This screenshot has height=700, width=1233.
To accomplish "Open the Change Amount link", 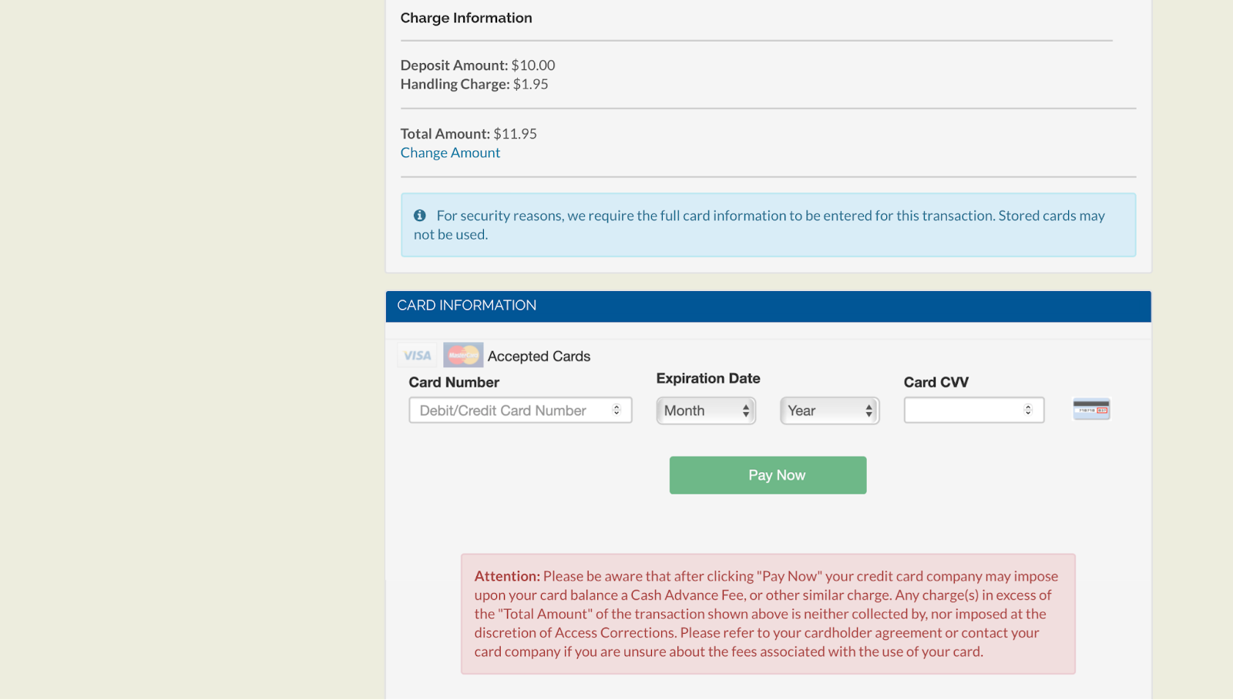I will click(x=450, y=152).
